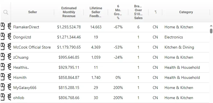Sort by Estimated Monthly Revenue column
Screen dimensions: 213x103
(x=69, y=12)
